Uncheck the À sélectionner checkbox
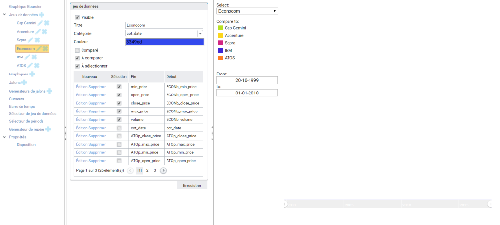The width and height of the screenshot is (500, 225). [x=77, y=66]
